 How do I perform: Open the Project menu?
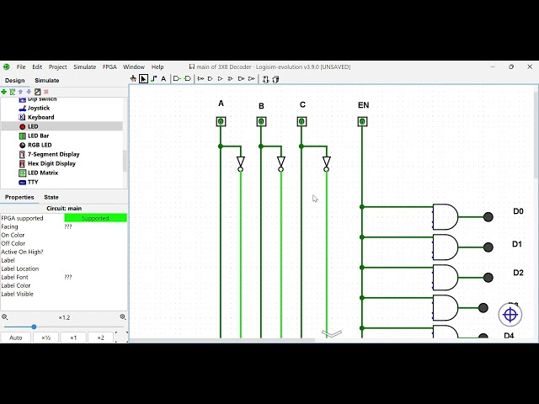[x=57, y=67]
